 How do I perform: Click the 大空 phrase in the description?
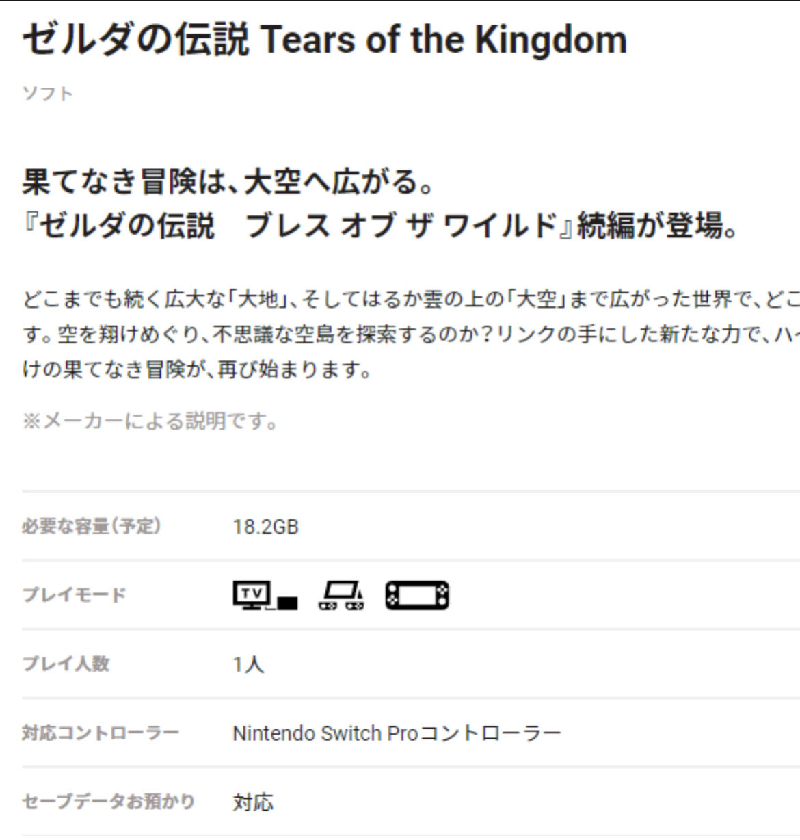point(537,300)
